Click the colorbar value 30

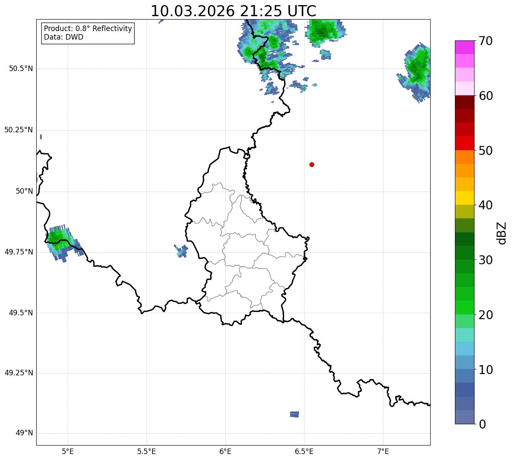coord(486,260)
